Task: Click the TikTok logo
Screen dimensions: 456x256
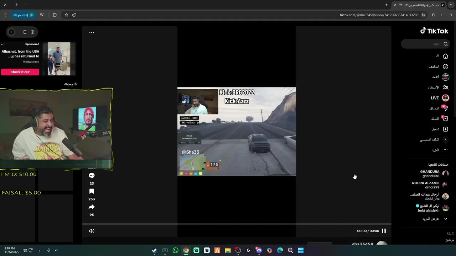Action: coord(434,31)
